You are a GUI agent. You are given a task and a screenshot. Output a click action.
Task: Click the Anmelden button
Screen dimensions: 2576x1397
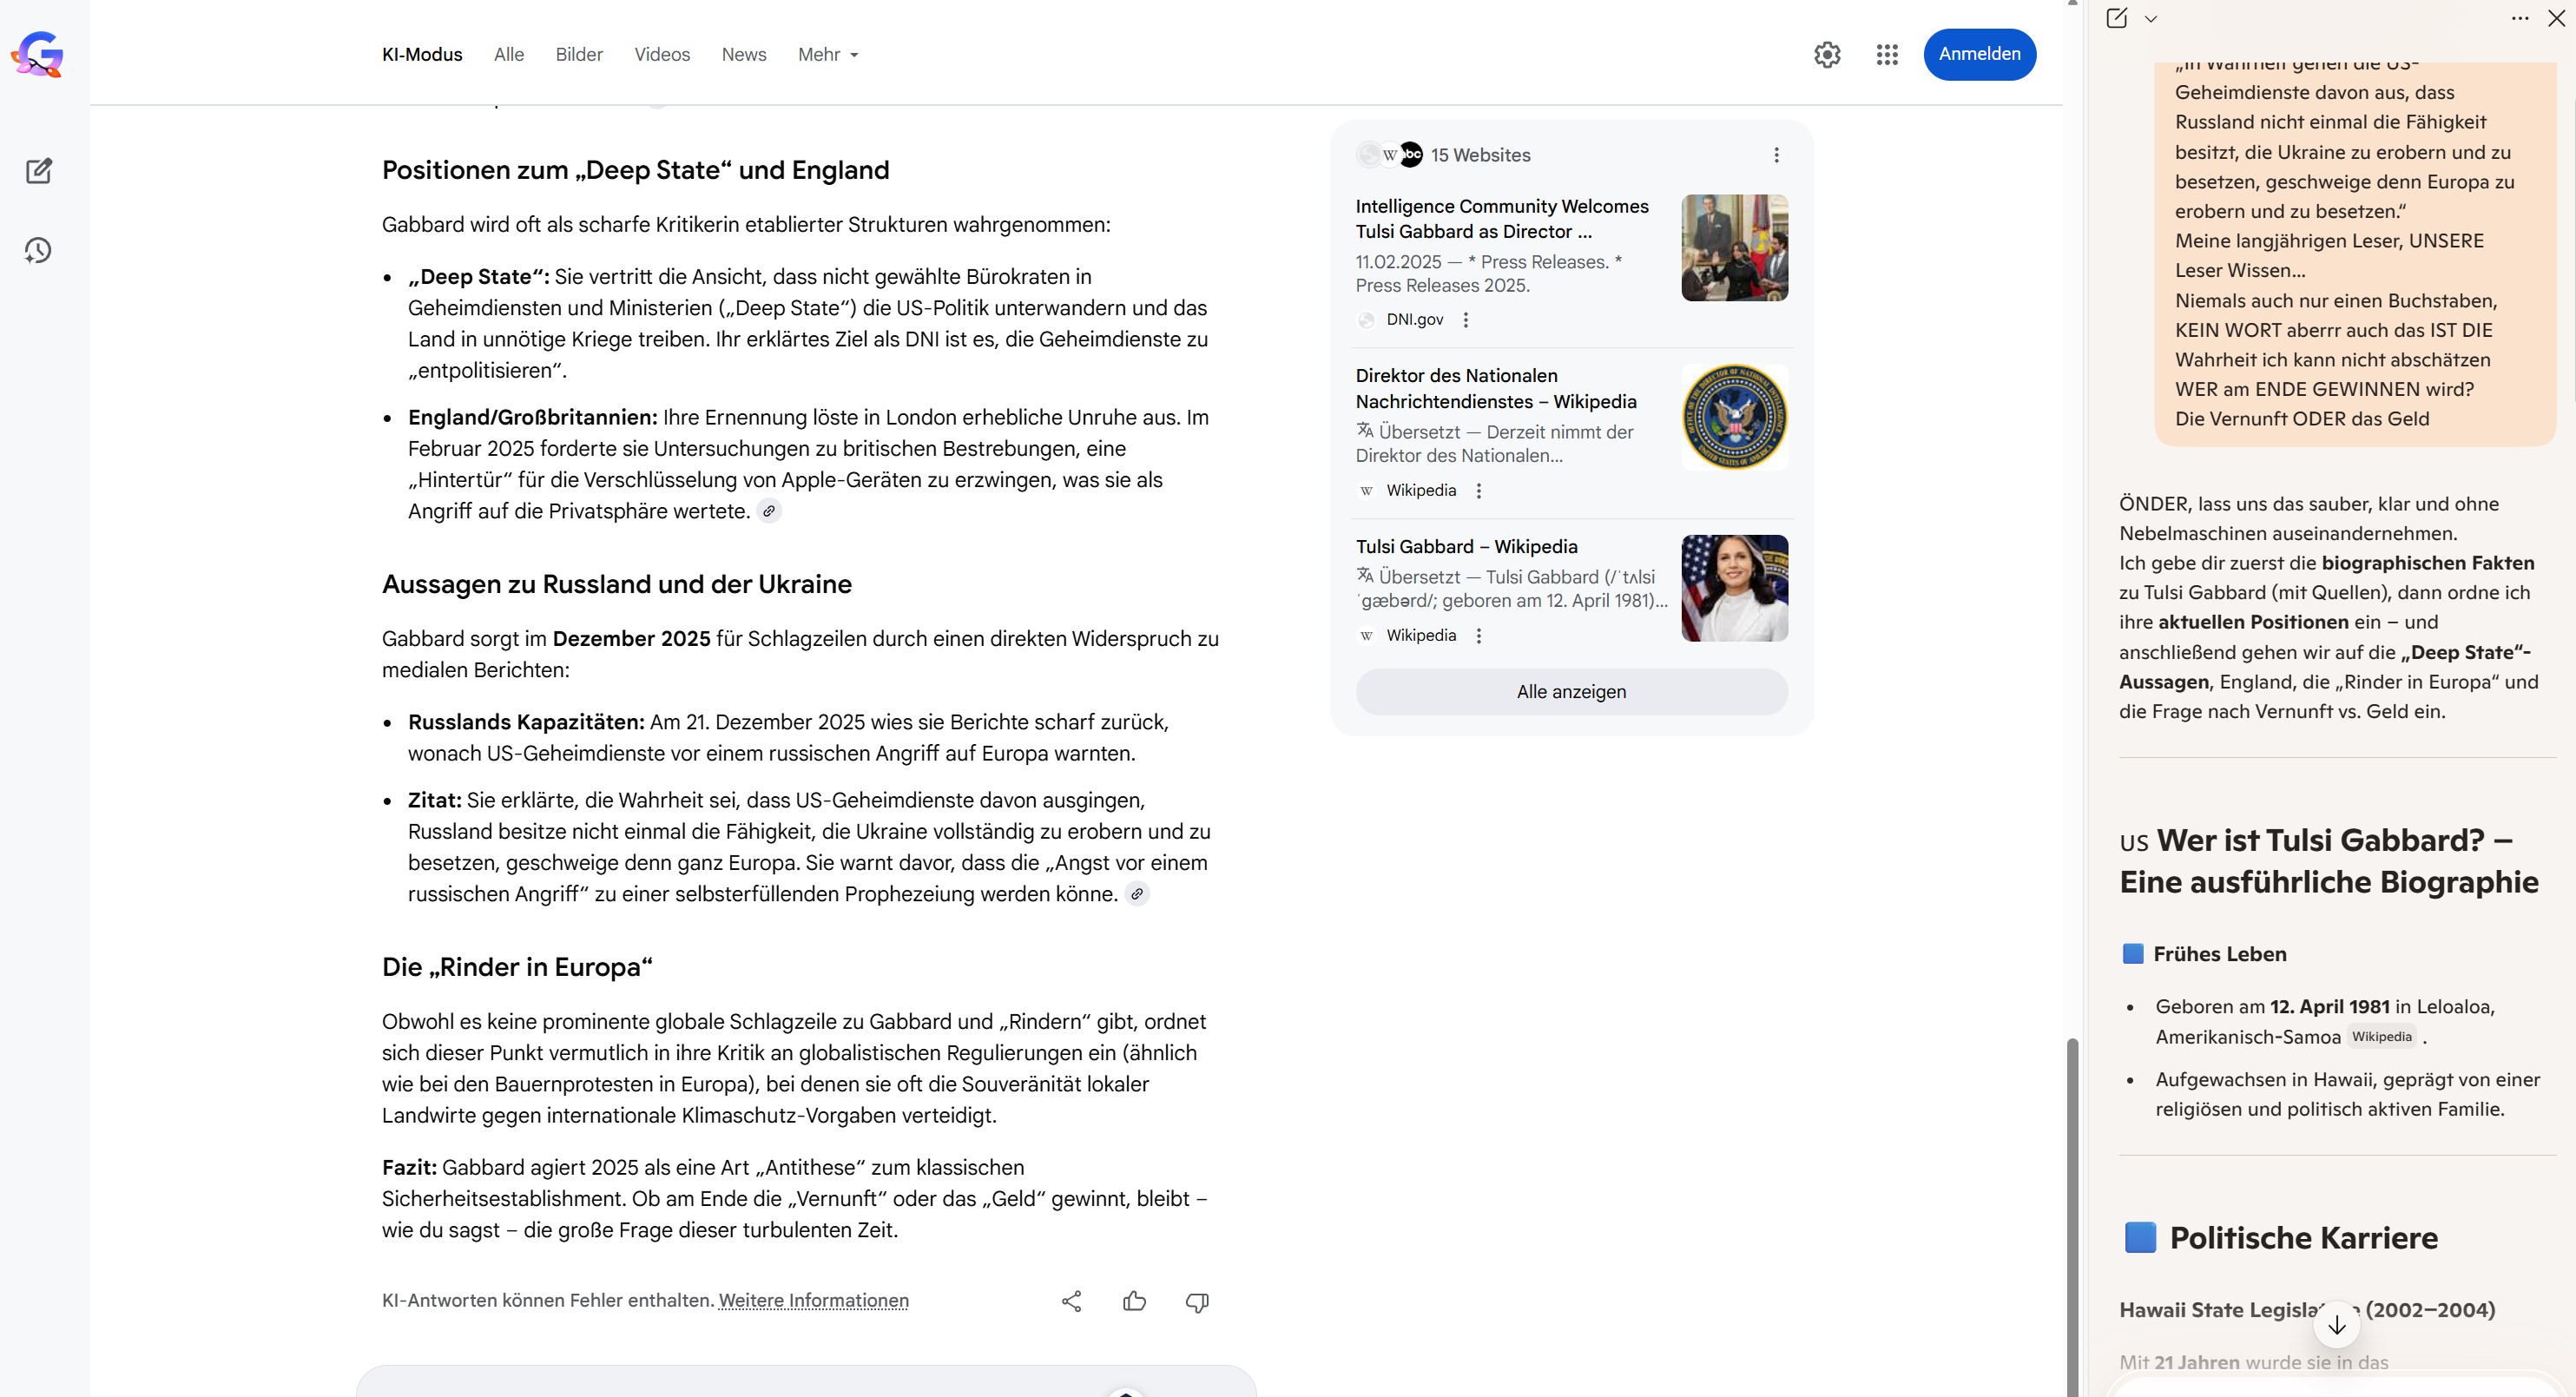[x=1979, y=54]
